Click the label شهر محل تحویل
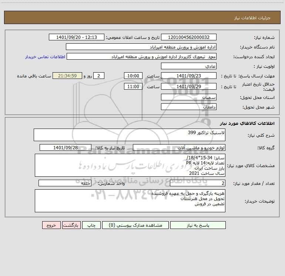The width and height of the screenshot is (285, 276). (x=259, y=107)
